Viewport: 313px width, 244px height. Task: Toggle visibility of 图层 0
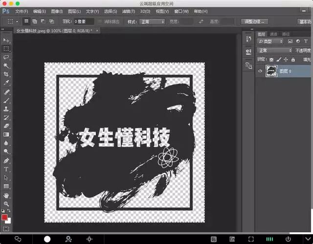260,71
